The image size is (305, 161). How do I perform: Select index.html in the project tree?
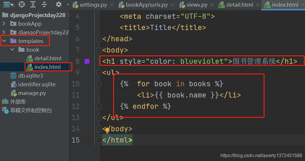point(47,67)
